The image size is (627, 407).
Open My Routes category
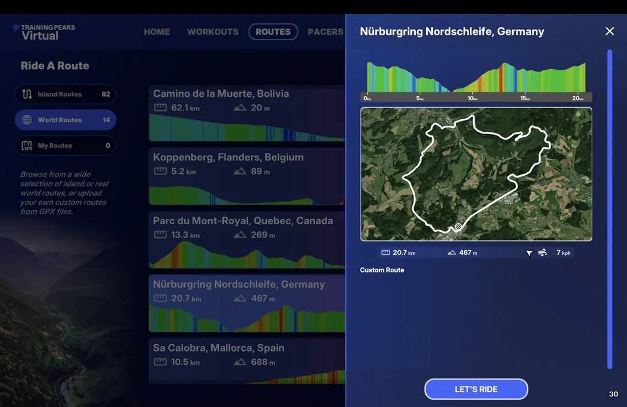(65, 146)
